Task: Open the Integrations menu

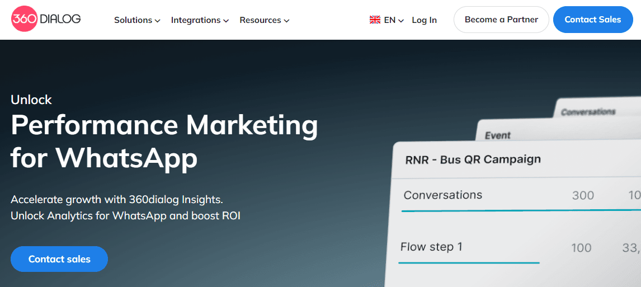Action: 196,20
